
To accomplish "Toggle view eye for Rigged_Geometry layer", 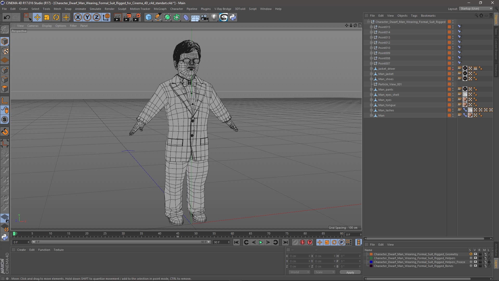I will click(x=475, y=254).
